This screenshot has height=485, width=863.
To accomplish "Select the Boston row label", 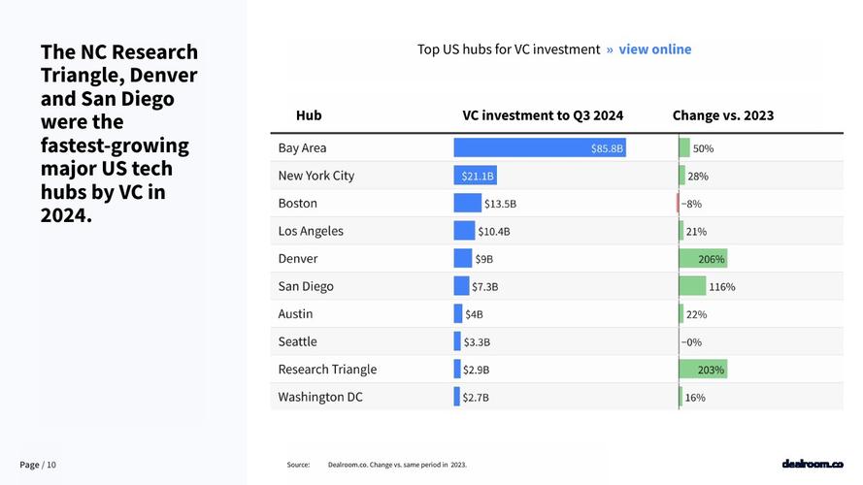I will click(x=298, y=204).
